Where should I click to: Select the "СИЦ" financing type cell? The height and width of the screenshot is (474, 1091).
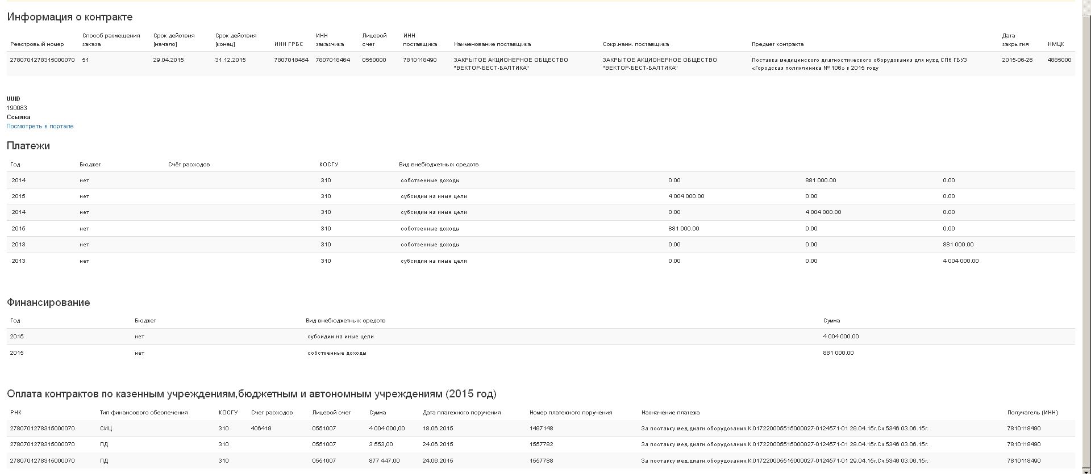tap(106, 428)
